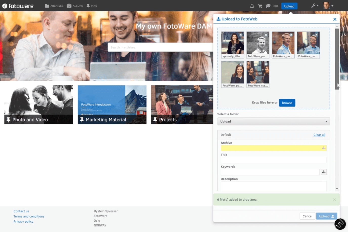The width and height of the screenshot is (348, 232).
Task: Remove the aprovely_illfo thumbnail from upload
Action: (x=241, y=35)
